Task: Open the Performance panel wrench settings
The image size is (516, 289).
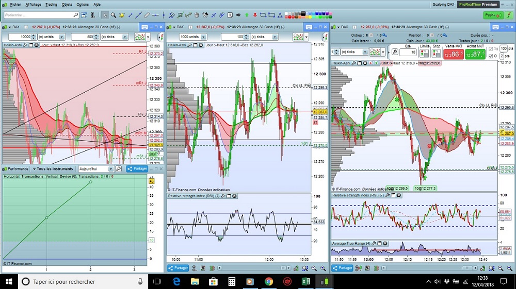Action: pyautogui.click(x=118, y=168)
